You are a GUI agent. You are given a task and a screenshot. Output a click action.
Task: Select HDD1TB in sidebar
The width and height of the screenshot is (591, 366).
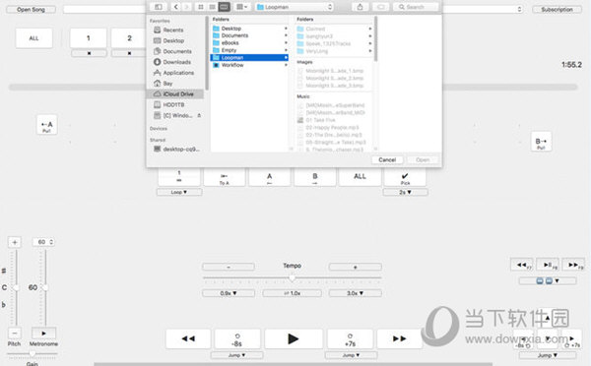(173, 104)
